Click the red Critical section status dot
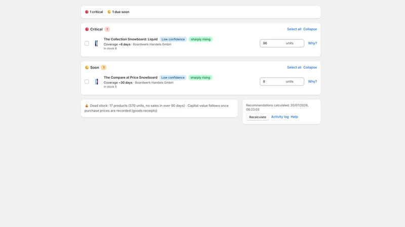 [x=87, y=29]
